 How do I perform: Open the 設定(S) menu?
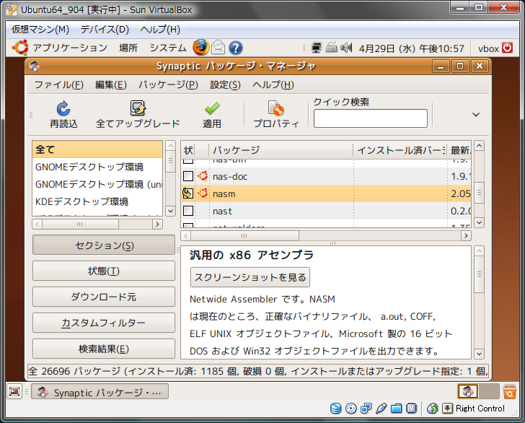pyautogui.click(x=225, y=84)
